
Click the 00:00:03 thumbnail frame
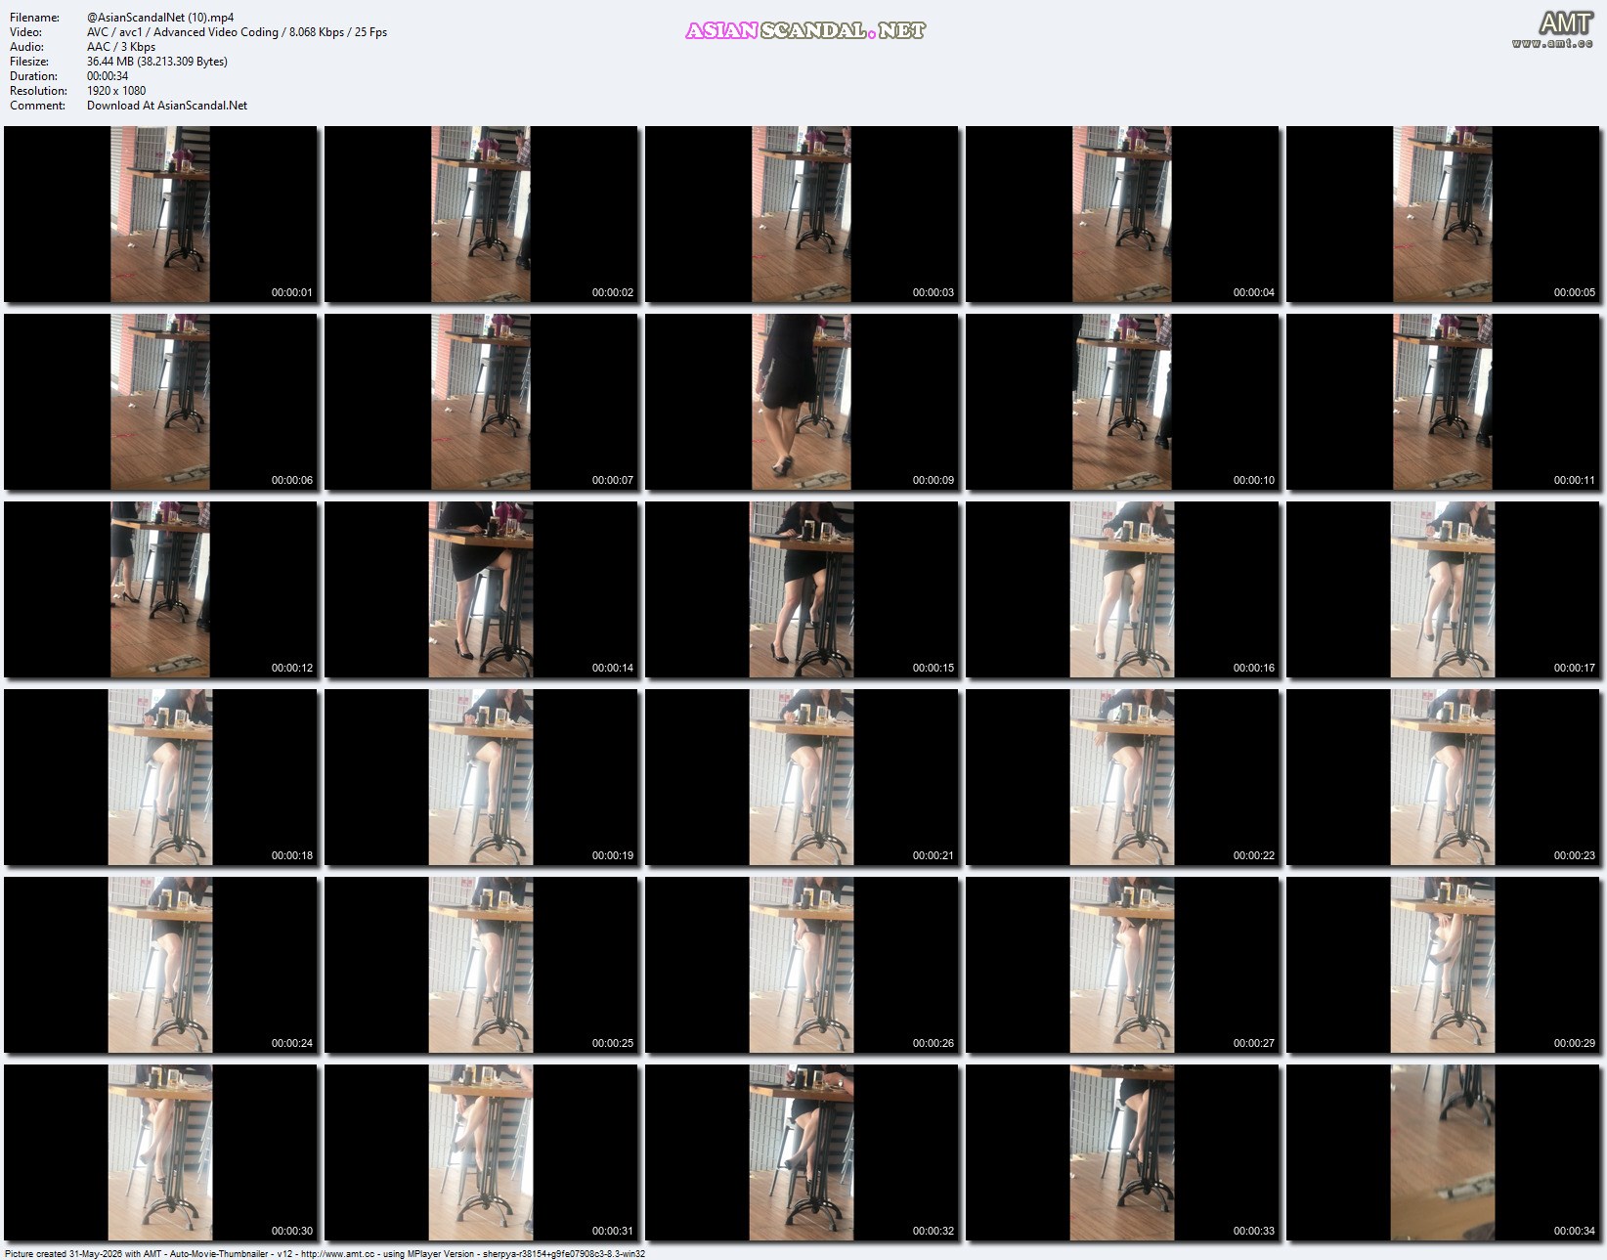(x=802, y=214)
